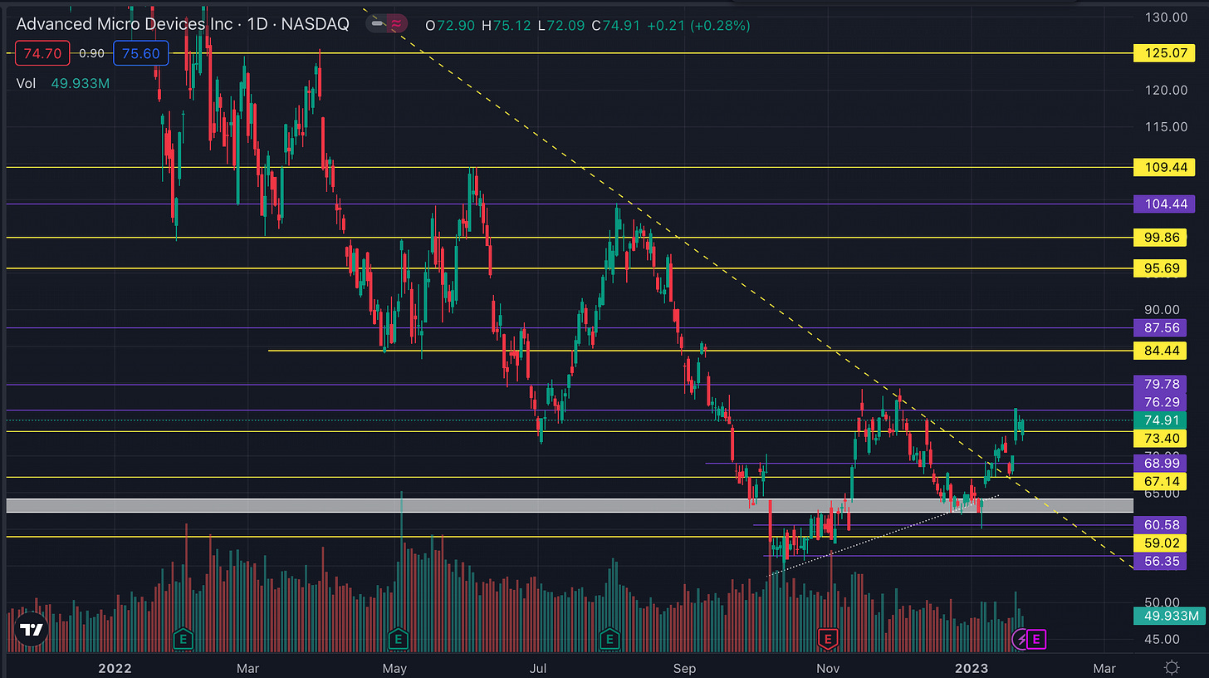Click the 0.90 spread value
The height and width of the screenshot is (678, 1209).
click(91, 54)
